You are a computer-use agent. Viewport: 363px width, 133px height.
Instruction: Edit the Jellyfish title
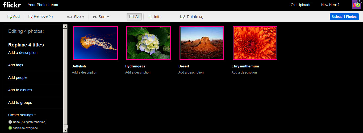coord(79,66)
